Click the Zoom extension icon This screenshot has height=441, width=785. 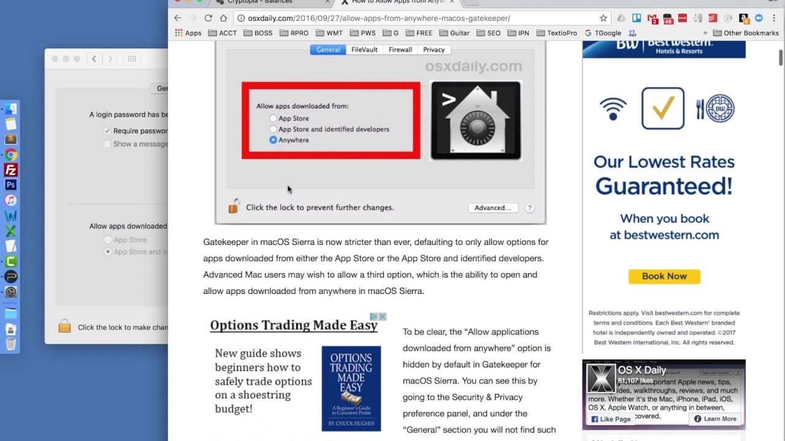[759, 18]
